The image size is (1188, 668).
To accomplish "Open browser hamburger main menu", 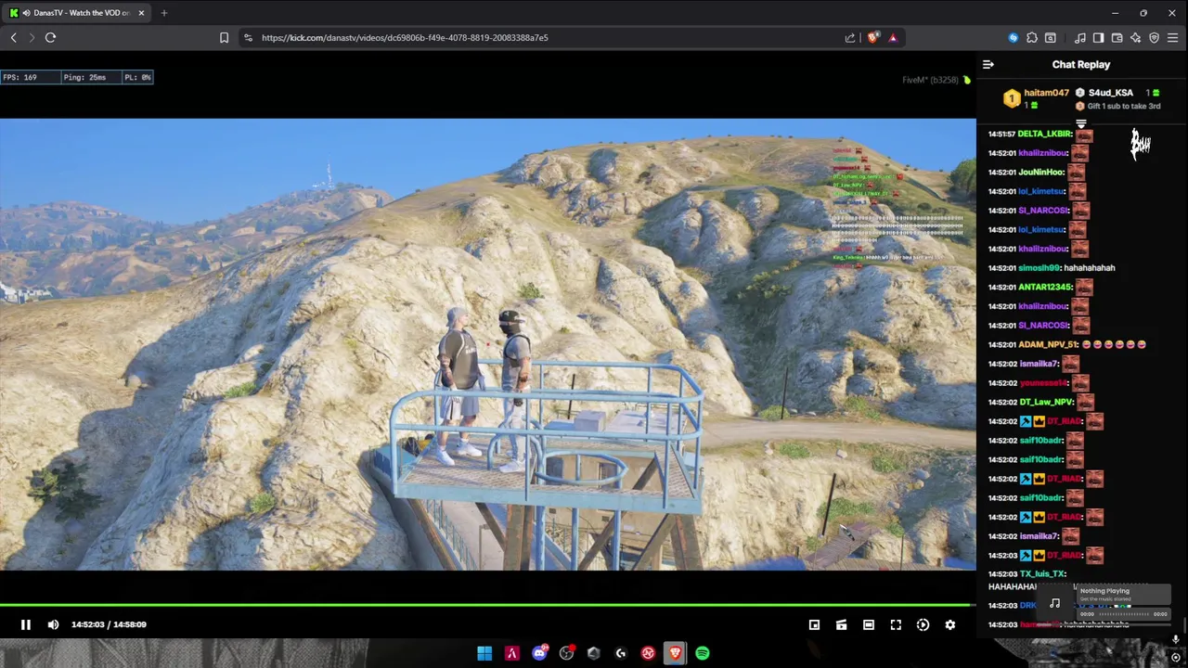I will coord(1173,38).
